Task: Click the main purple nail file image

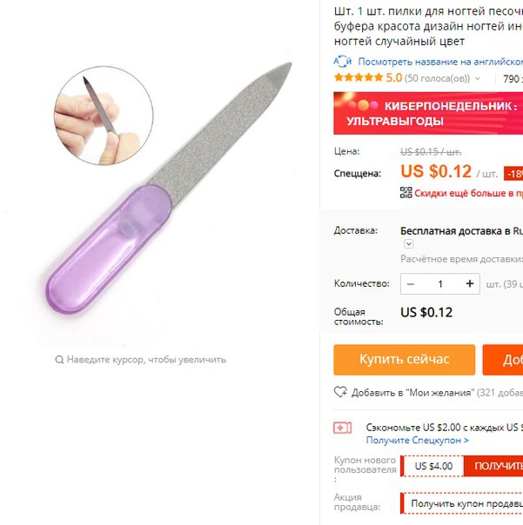Action: 168,188
